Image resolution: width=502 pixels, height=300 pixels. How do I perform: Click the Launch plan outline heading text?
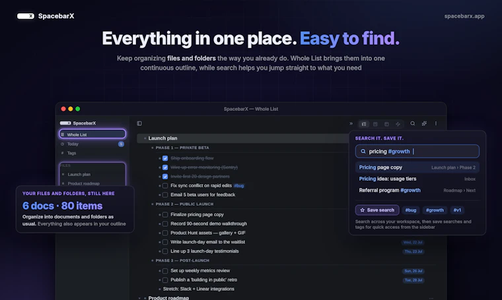[162, 138]
